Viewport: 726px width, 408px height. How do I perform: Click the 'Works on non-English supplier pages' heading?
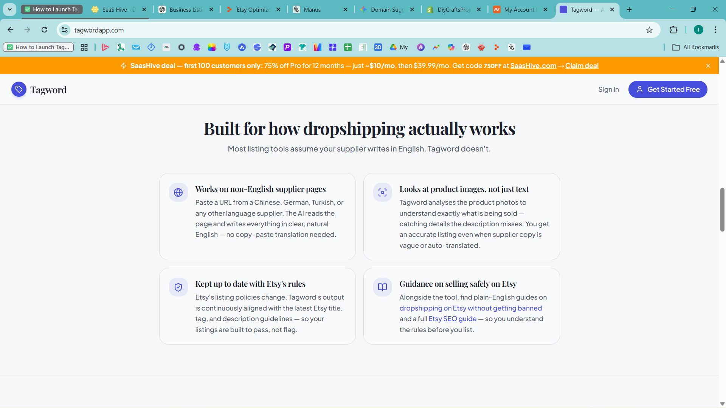[x=261, y=189]
